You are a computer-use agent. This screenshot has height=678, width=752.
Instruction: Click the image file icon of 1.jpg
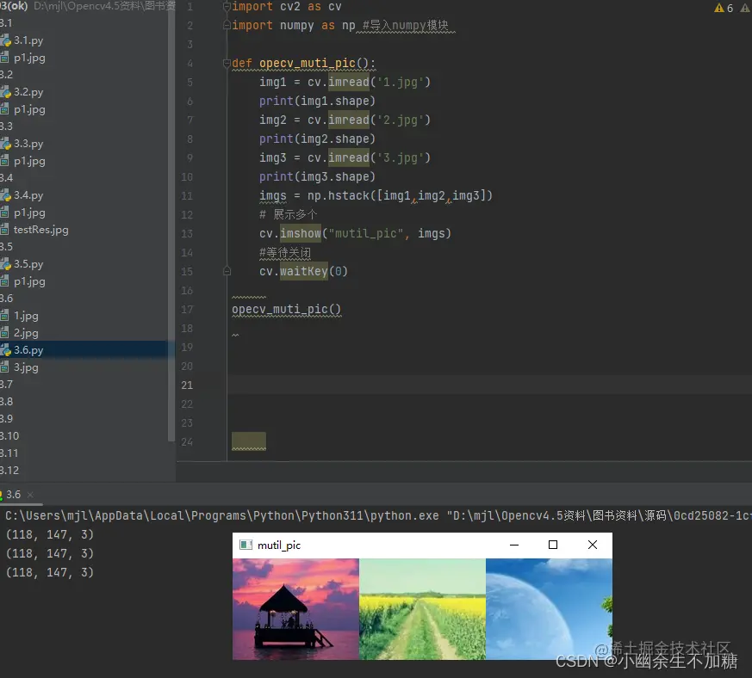coord(4,316)
